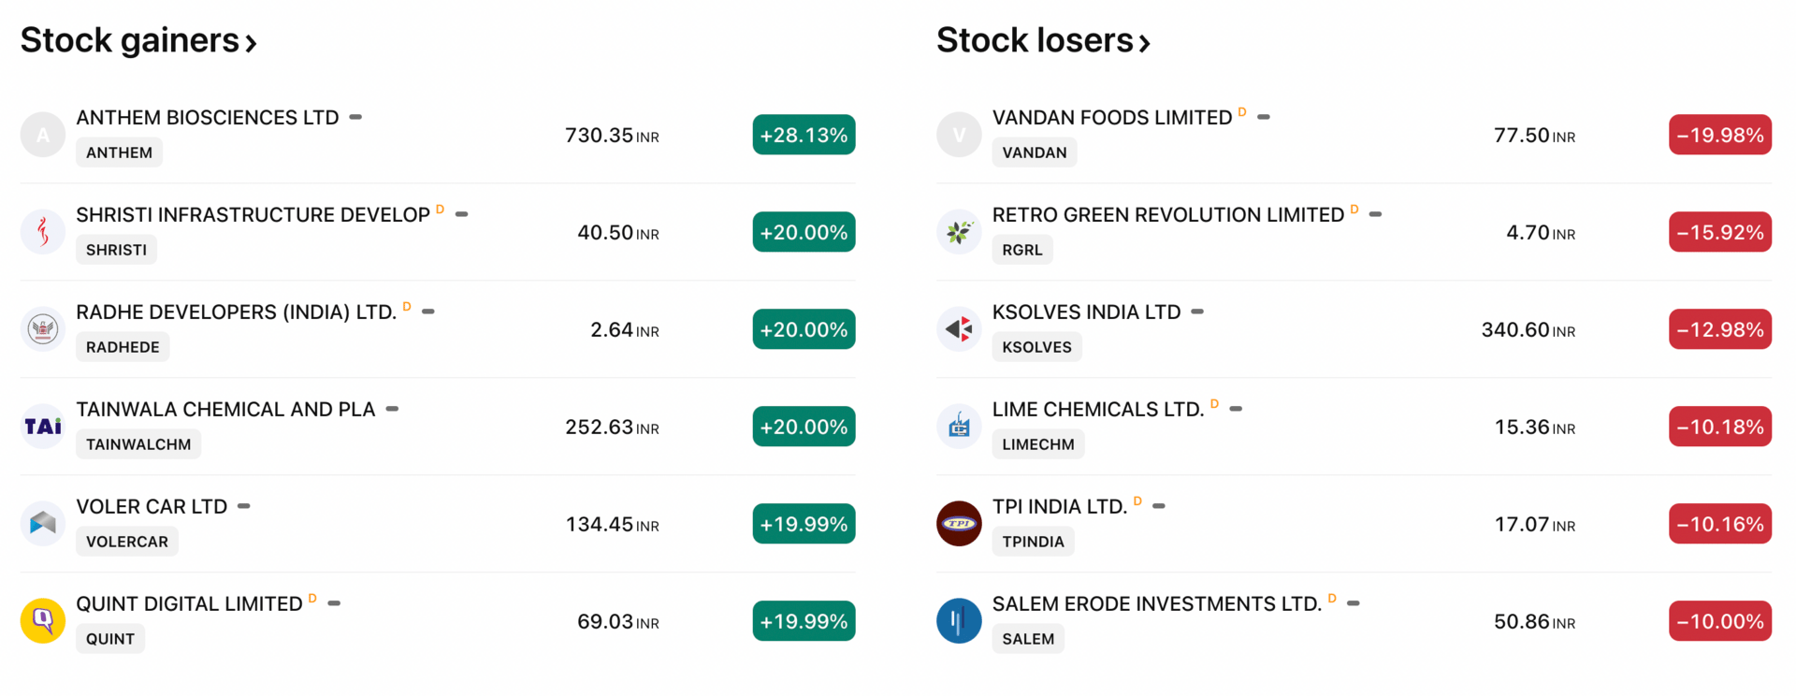Select the TAINWALCHM ticker tag
The image size is (1796, 696).
tap(138, 444)
